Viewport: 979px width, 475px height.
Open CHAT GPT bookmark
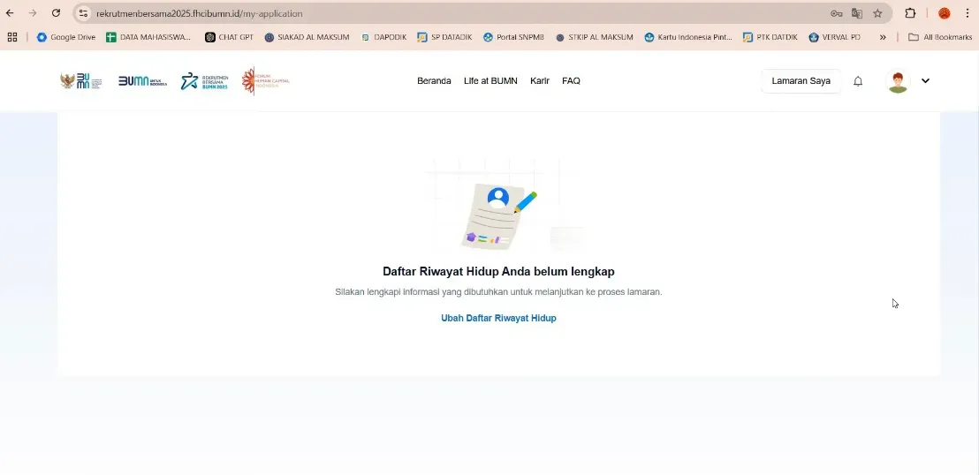tap(229, 37)
